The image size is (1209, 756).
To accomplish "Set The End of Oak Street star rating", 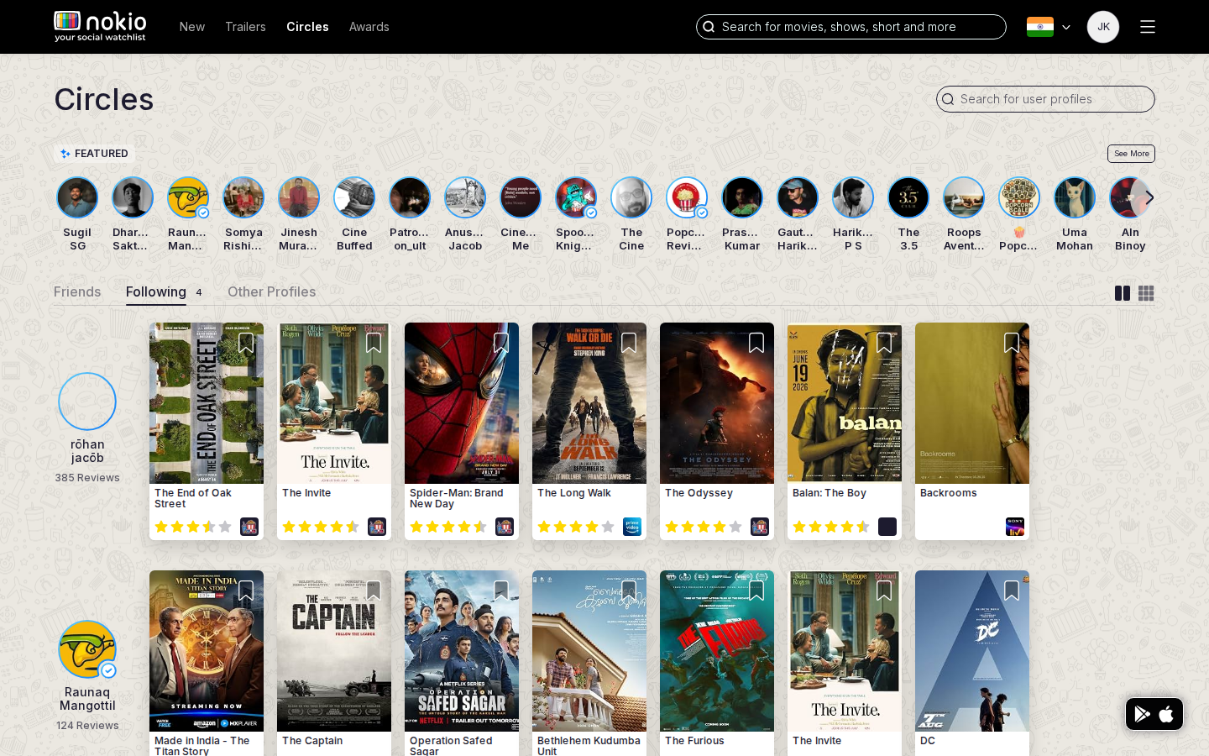I will coord(193,527).
